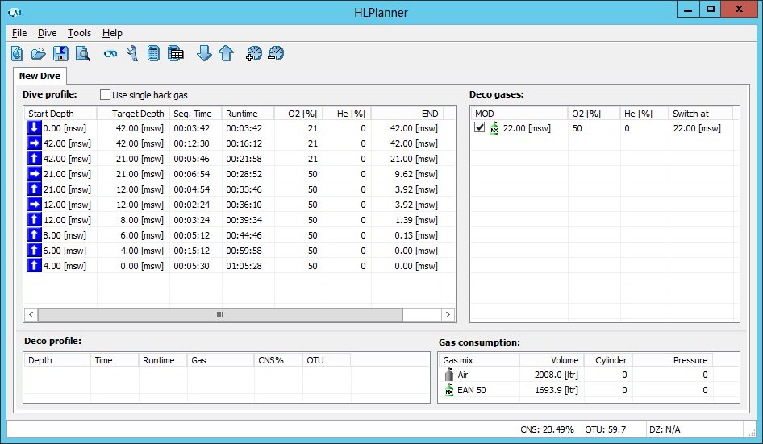This screenshot has width=763, height=444.
Task: Uncheck the 22.00 msw deco gas checkbox
Action: point(480,128)
